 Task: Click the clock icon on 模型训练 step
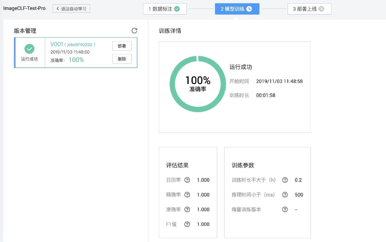[249, 9]
